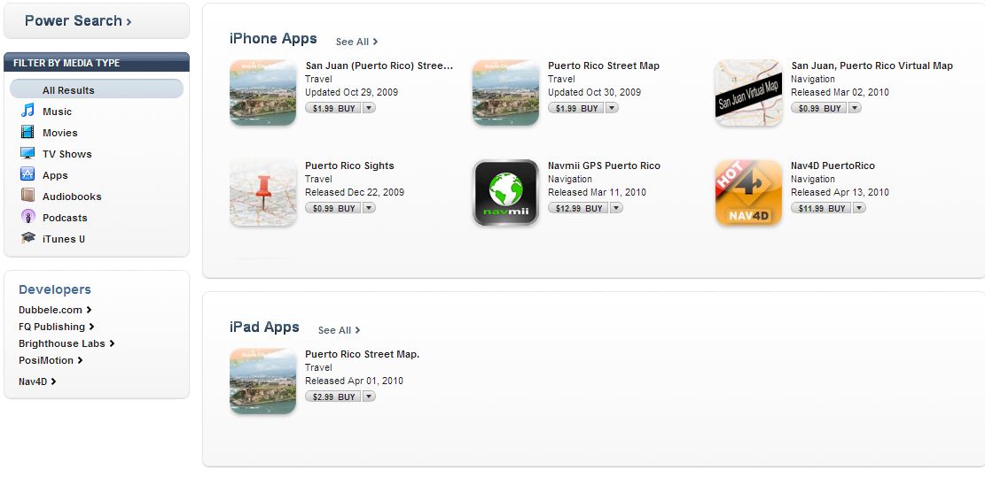985x493 pixels.
Task: Open Power Search
Action: pyautogui.click(x=78, y=21)
